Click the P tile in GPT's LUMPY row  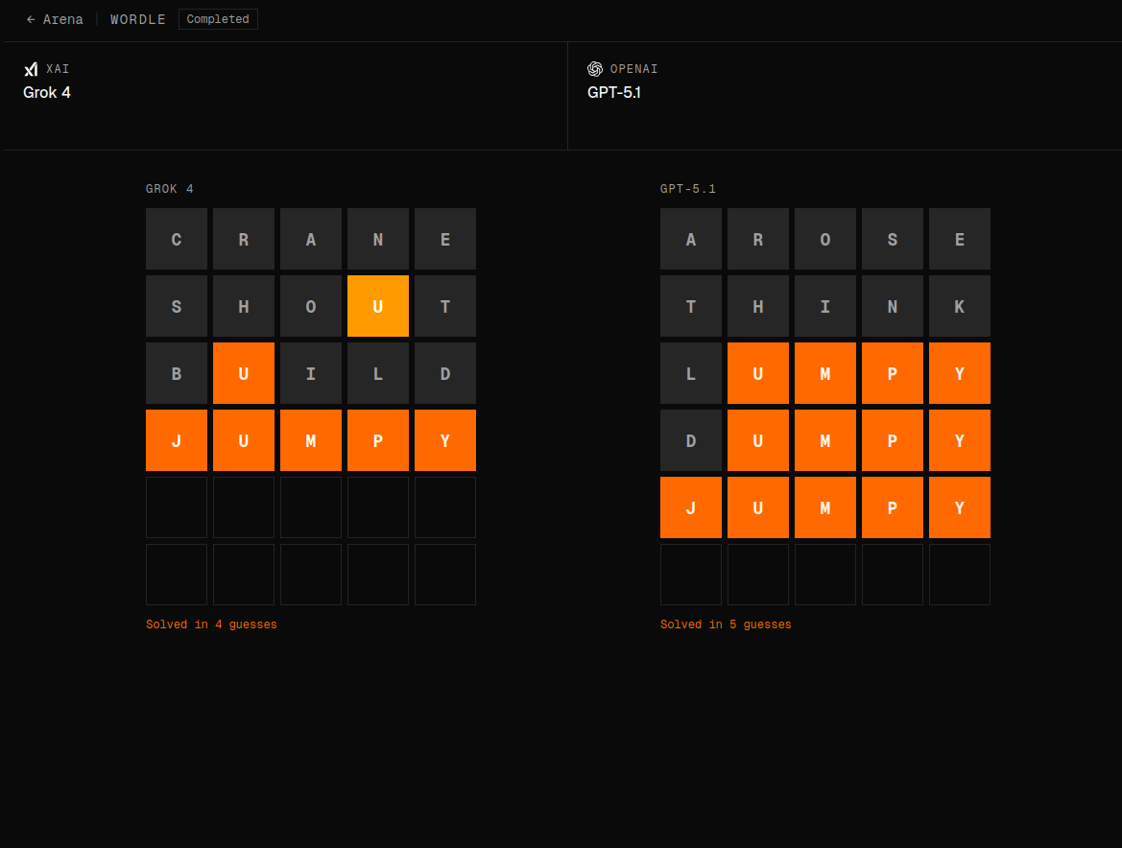(893, 373)
